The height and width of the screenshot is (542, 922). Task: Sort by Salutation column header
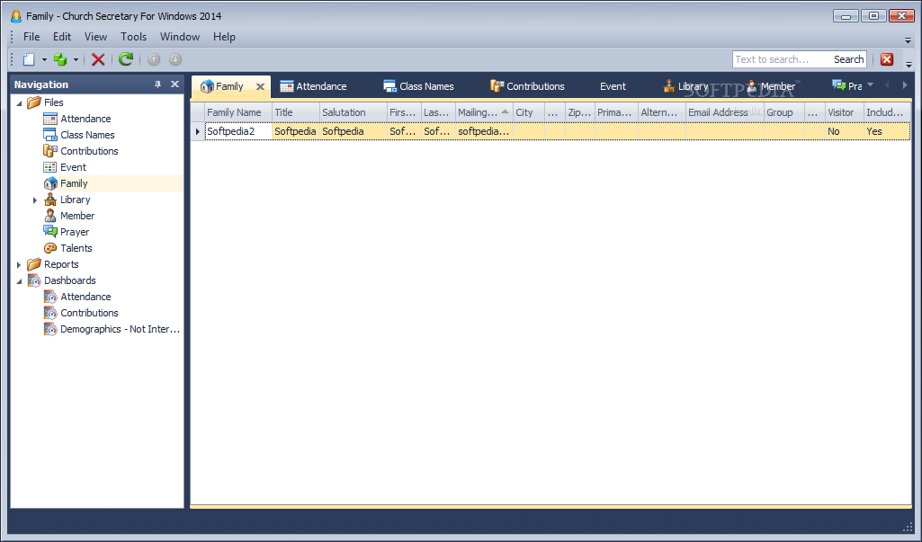(354, 112)
